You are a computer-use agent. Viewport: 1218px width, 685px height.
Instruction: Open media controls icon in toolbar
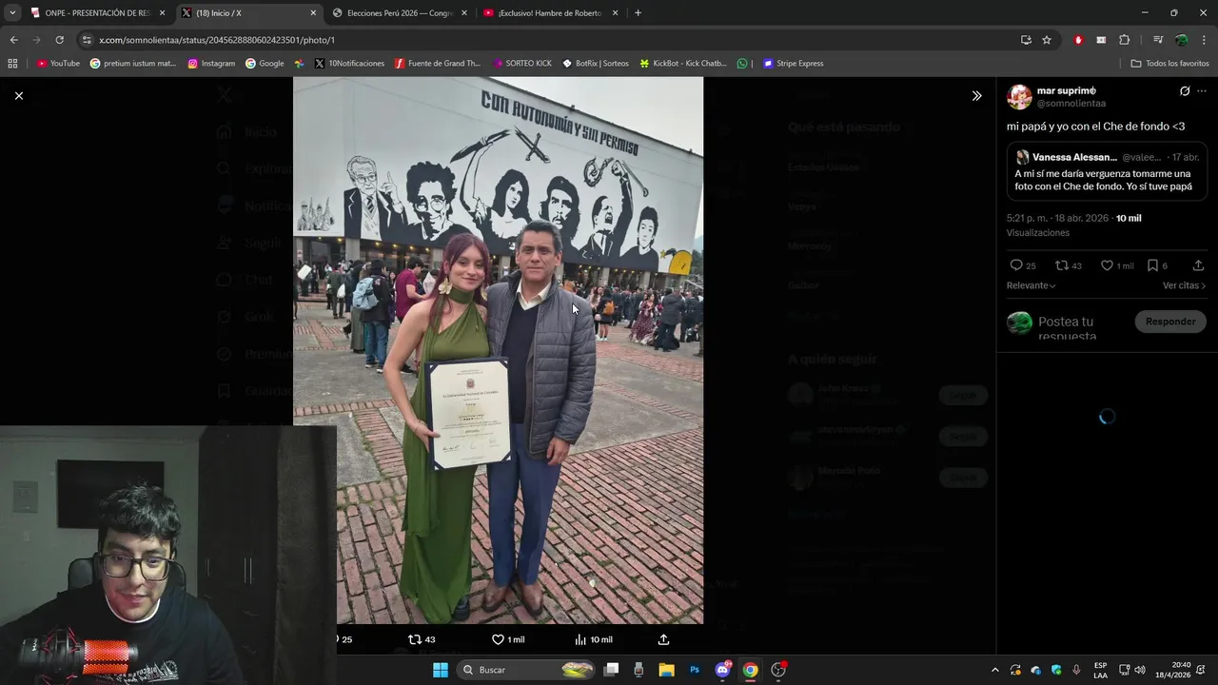(1158, 40)
